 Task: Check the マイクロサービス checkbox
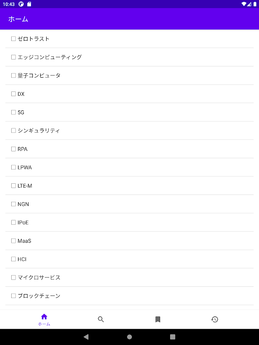[x=13, y=277]
